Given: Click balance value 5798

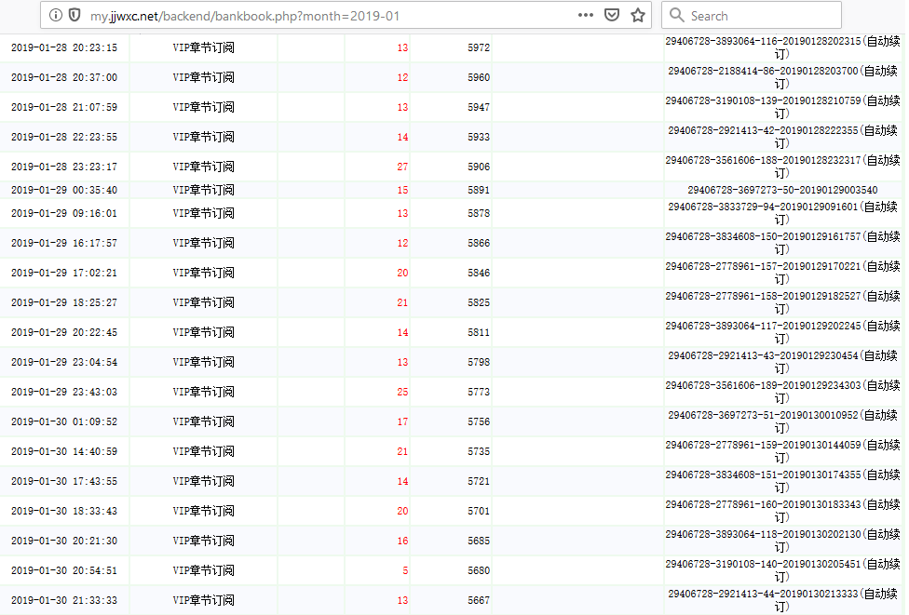Looking at the screenshot, I should pos(479,362).
